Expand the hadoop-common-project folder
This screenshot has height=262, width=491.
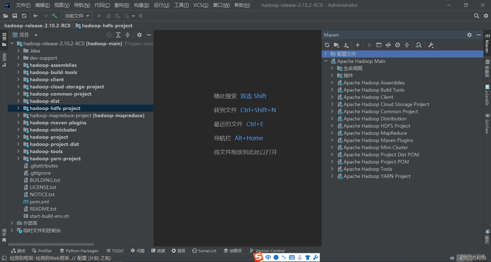coord(18,94)
